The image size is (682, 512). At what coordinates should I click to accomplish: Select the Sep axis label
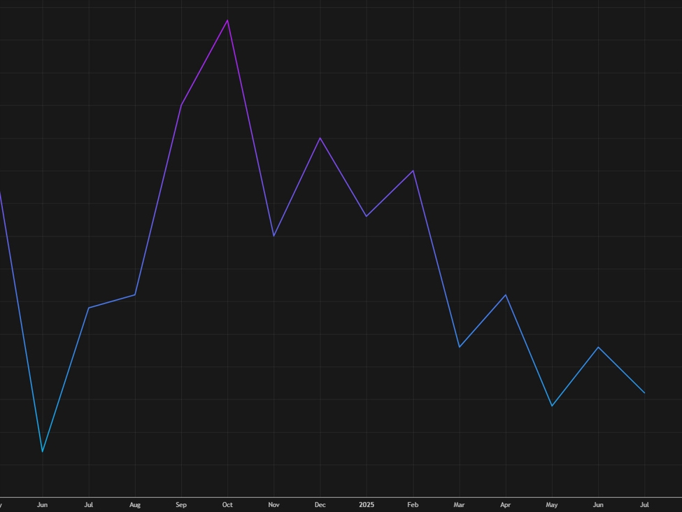(181, 504)
